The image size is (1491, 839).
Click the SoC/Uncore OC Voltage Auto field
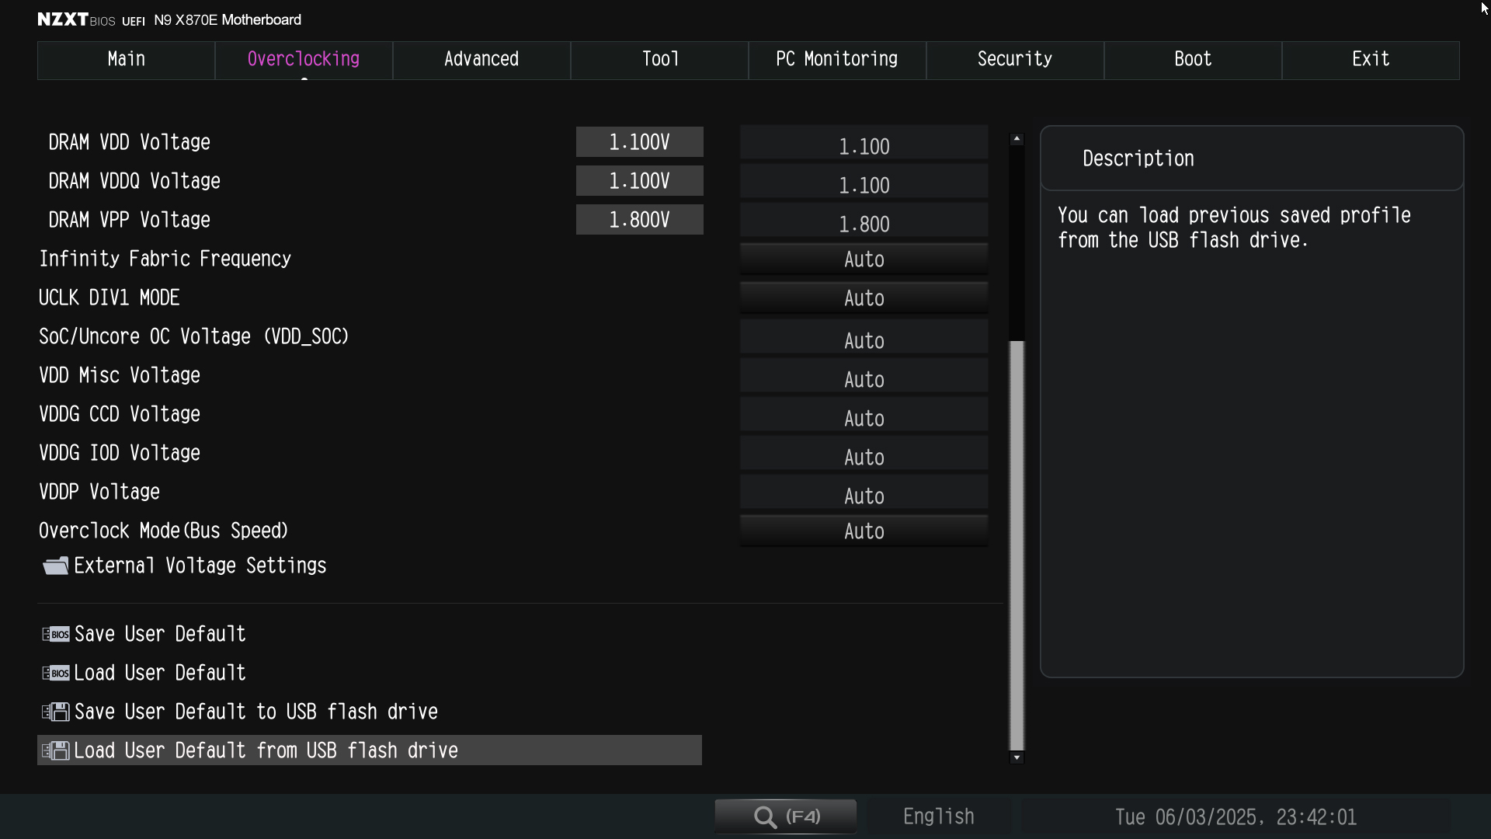[x=864, y=340]
